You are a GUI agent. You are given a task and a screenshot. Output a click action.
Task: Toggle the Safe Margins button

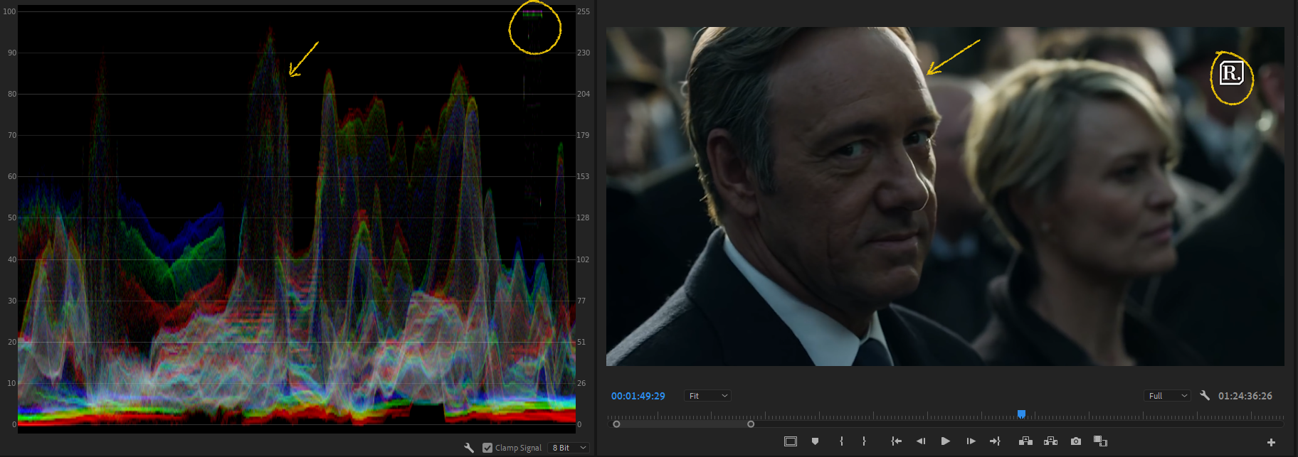[790, 441]
